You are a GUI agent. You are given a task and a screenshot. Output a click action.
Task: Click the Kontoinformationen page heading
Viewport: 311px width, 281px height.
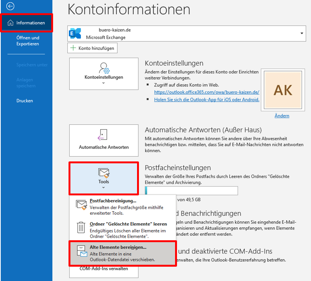[x=129, y=9]
